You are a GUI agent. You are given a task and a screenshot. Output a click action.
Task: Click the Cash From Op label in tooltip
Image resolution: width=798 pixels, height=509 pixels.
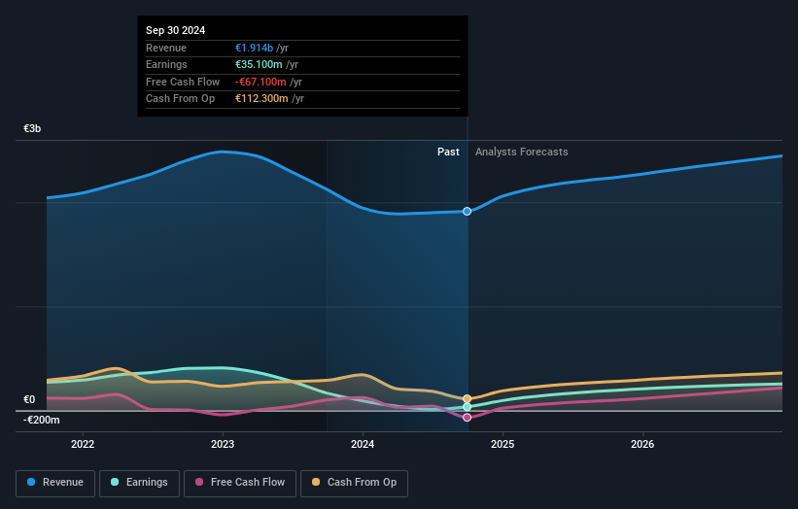[x=180, y=99]
